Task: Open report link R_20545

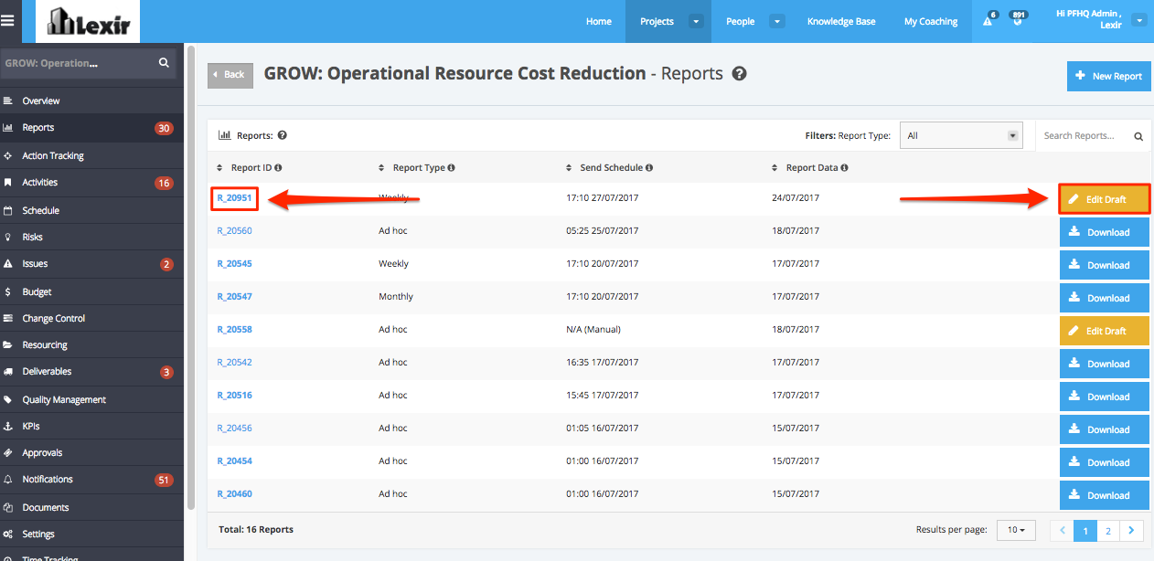Action: pos(234,263)
